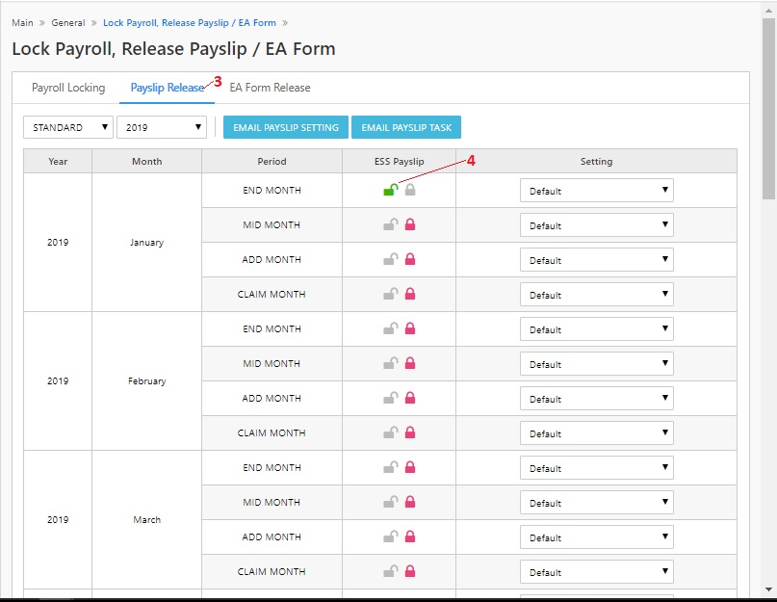Click pink lock icon for March END MONTH

[x=410, y=467]
